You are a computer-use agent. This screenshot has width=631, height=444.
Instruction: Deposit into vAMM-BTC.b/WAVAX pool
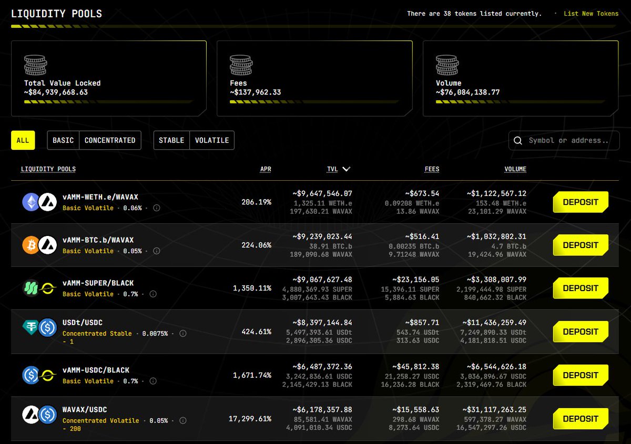point(581,245)
